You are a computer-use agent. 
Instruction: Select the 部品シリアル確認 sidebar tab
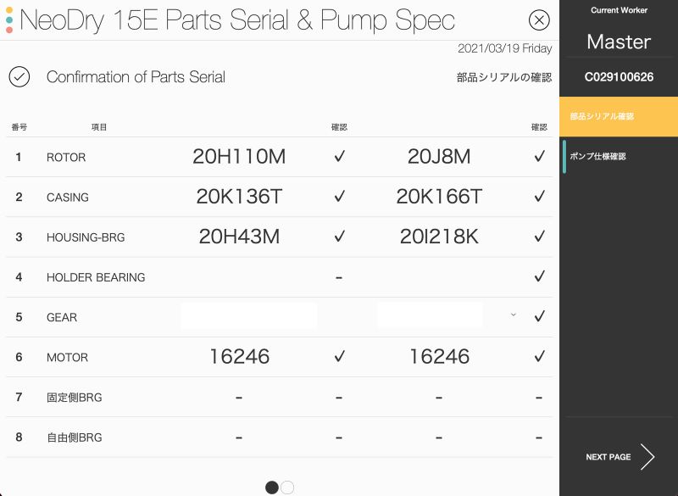[619, 117]
